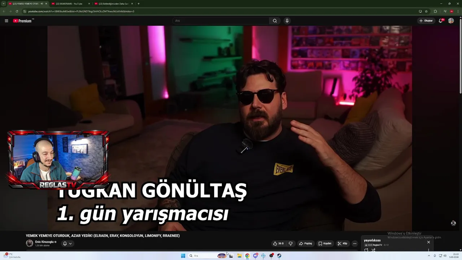Viewport: 462px width, 260px height.
Task: Click the Oluştur create button
Action: [426, 21]
